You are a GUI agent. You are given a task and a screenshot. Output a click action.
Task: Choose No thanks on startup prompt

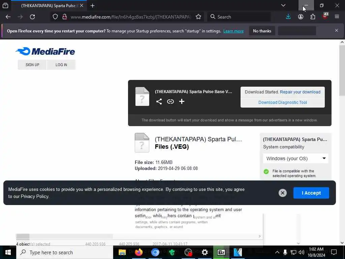coord(262,31)
